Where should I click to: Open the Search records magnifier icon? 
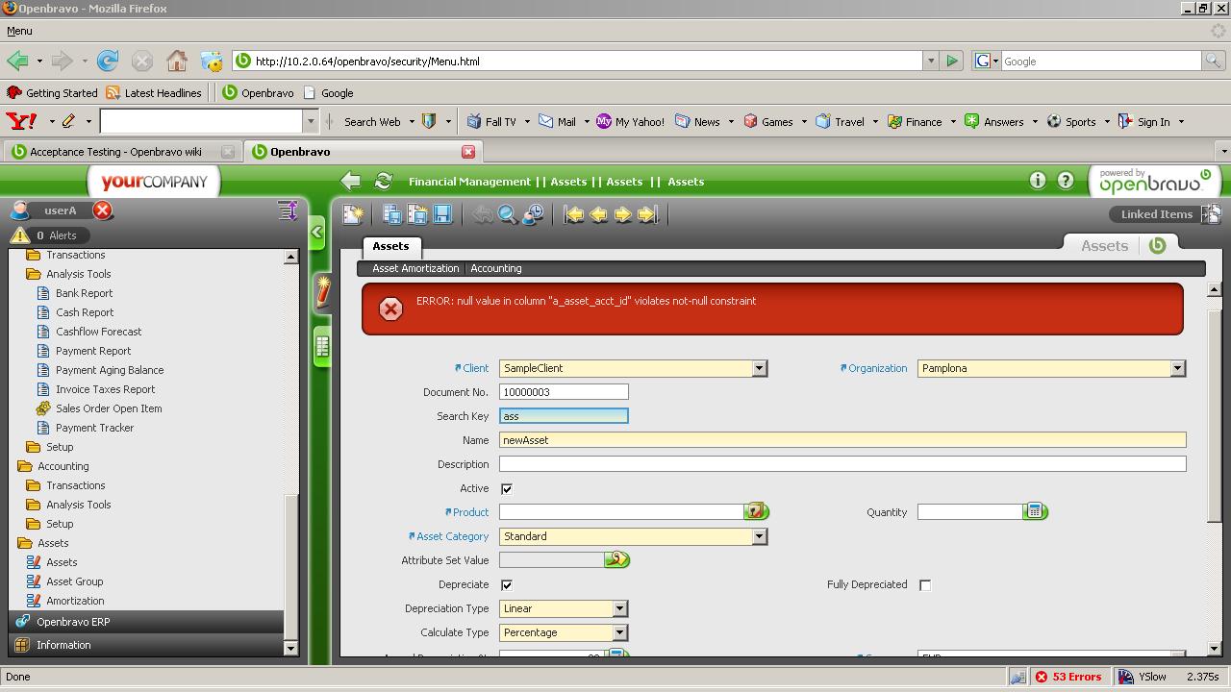[x=508, y=214]
